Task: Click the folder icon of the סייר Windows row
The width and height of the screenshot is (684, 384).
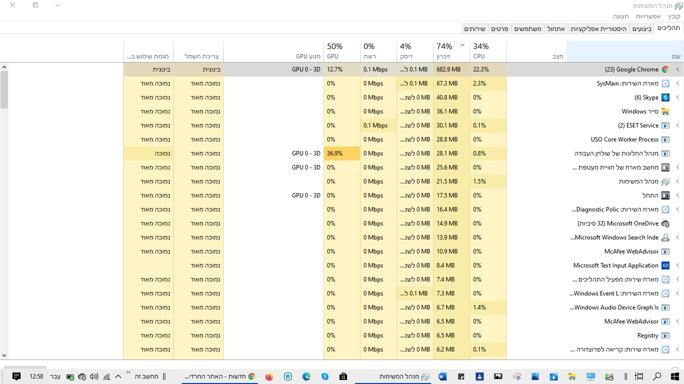Action: tap(665, 111)
